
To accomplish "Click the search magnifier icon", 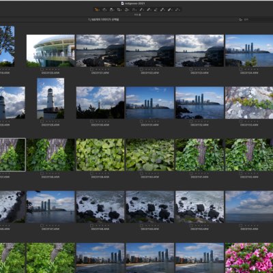I will [x=240, y=20].
